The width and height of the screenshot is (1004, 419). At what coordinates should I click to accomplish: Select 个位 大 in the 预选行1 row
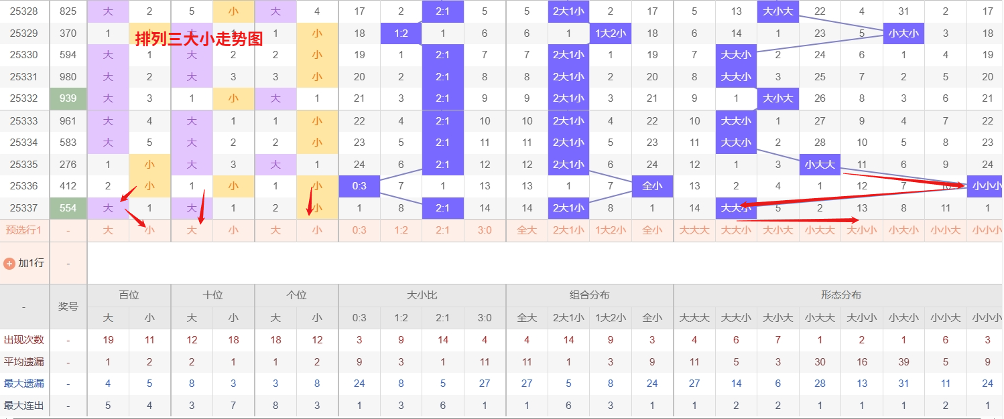pyautogui.click(x=275, y=230)
